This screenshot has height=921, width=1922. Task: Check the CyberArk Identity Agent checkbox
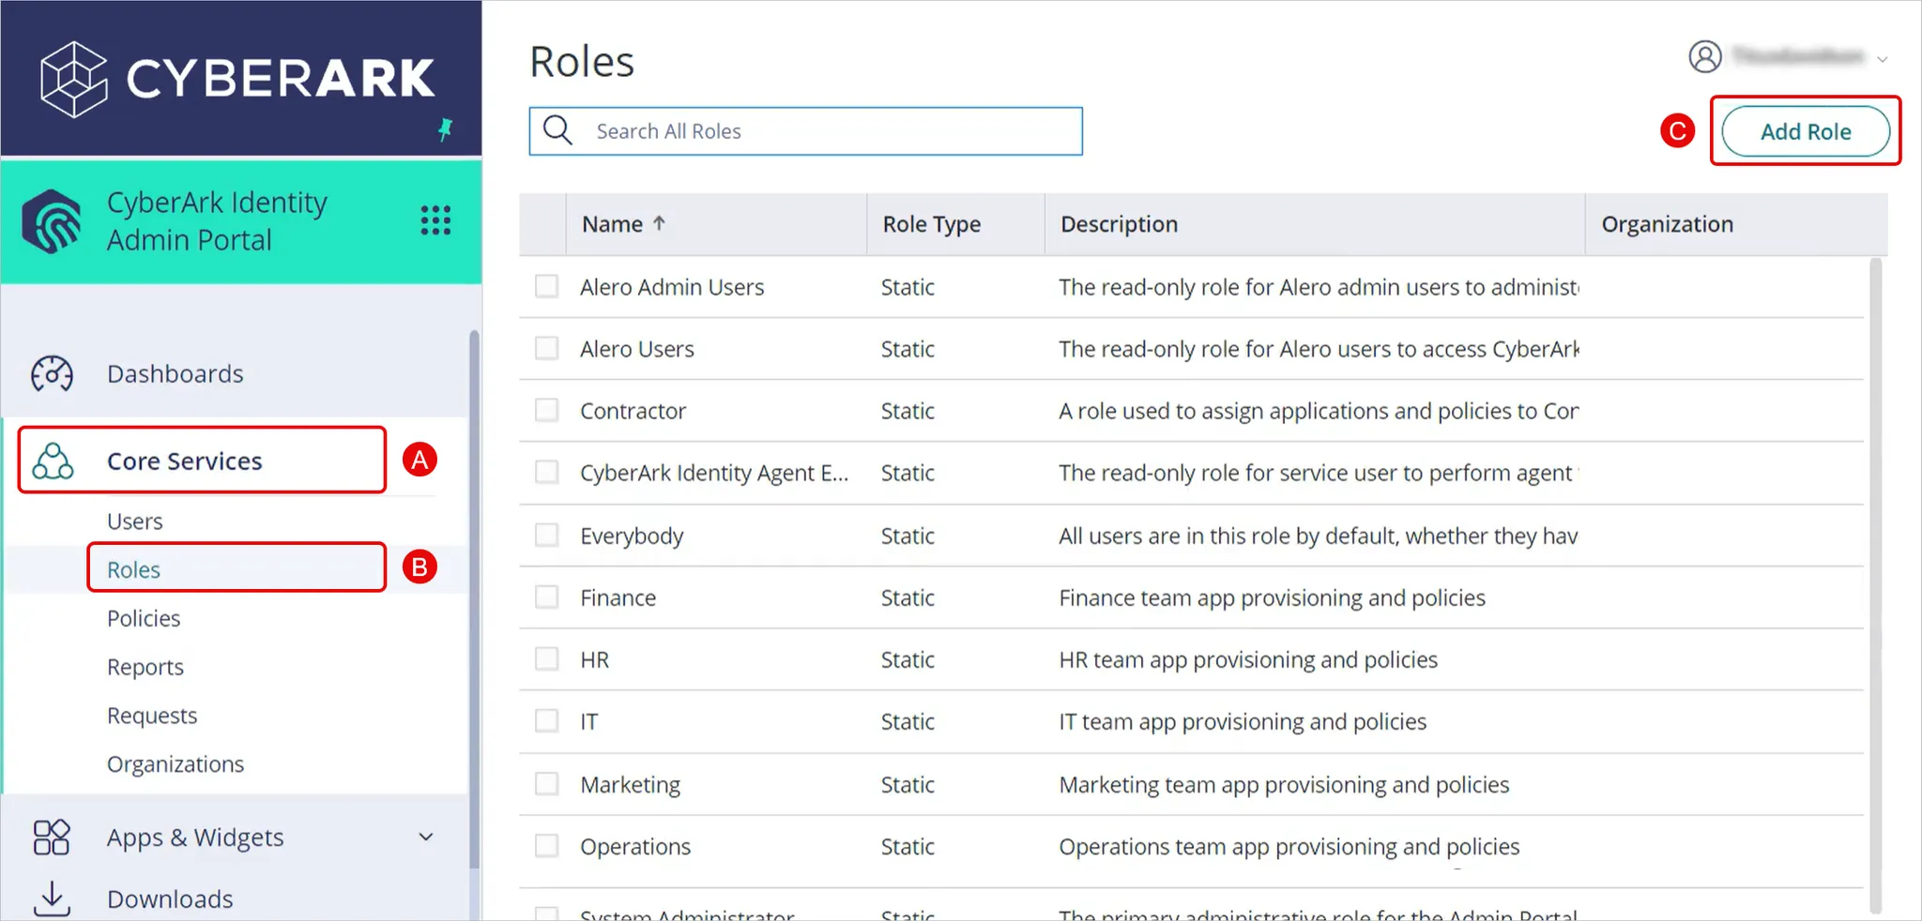point(546,472)
